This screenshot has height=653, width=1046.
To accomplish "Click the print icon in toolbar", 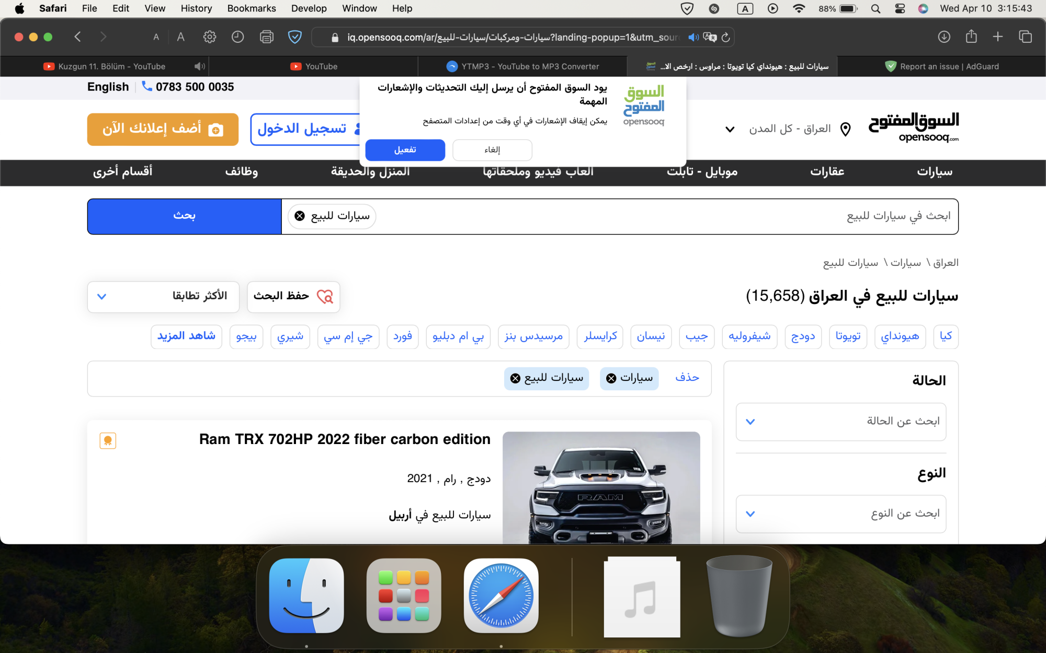I will [x=267, y=37].
